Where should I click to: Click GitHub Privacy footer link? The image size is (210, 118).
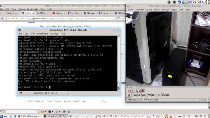pos(58,101)
